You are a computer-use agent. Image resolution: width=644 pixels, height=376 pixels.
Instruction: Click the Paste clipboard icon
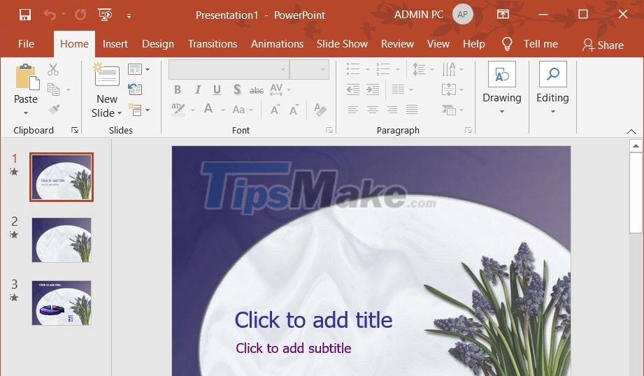point(27,77)
